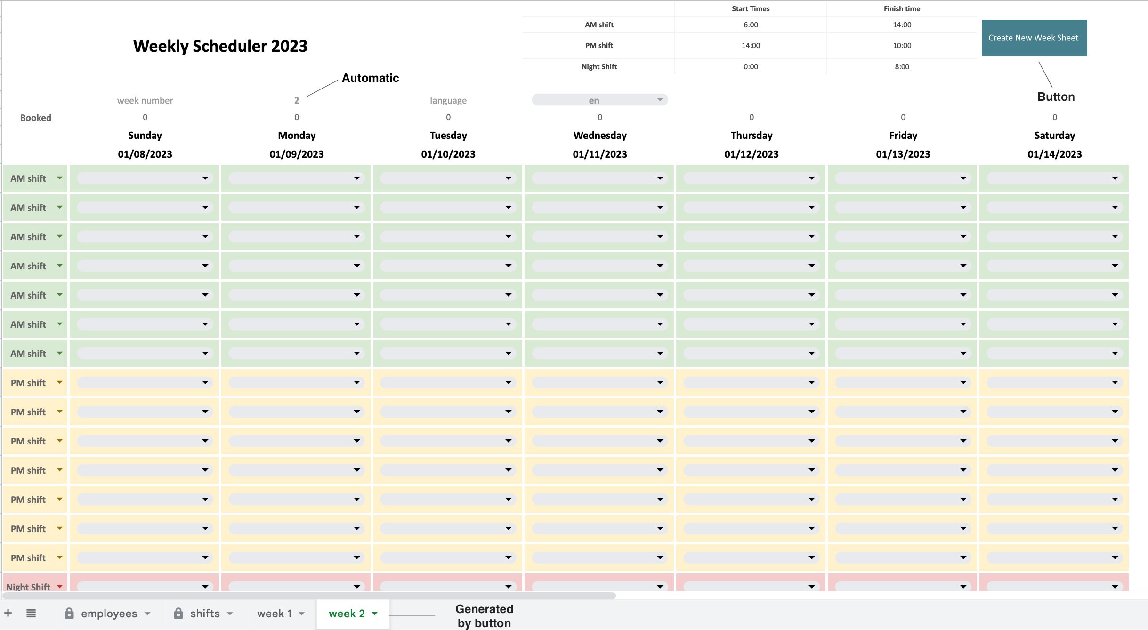Open the all-sheets list icon
The height and width of the screenshot is (630, 1148).
click(x=31, y=613)
